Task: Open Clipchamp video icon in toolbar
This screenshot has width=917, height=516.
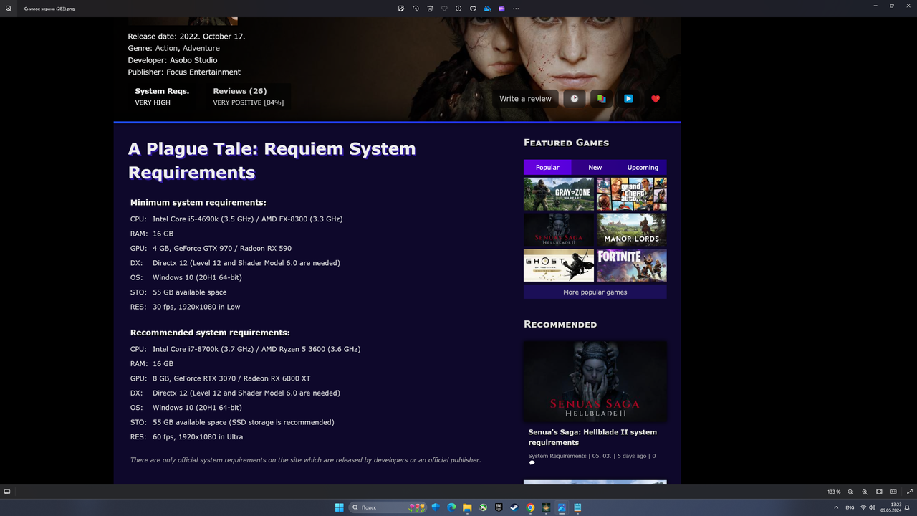Action: tap(501, 9)
